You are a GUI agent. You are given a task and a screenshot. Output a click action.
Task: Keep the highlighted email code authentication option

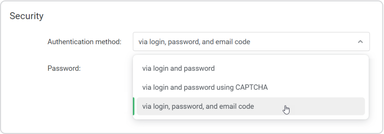[251, 106]
